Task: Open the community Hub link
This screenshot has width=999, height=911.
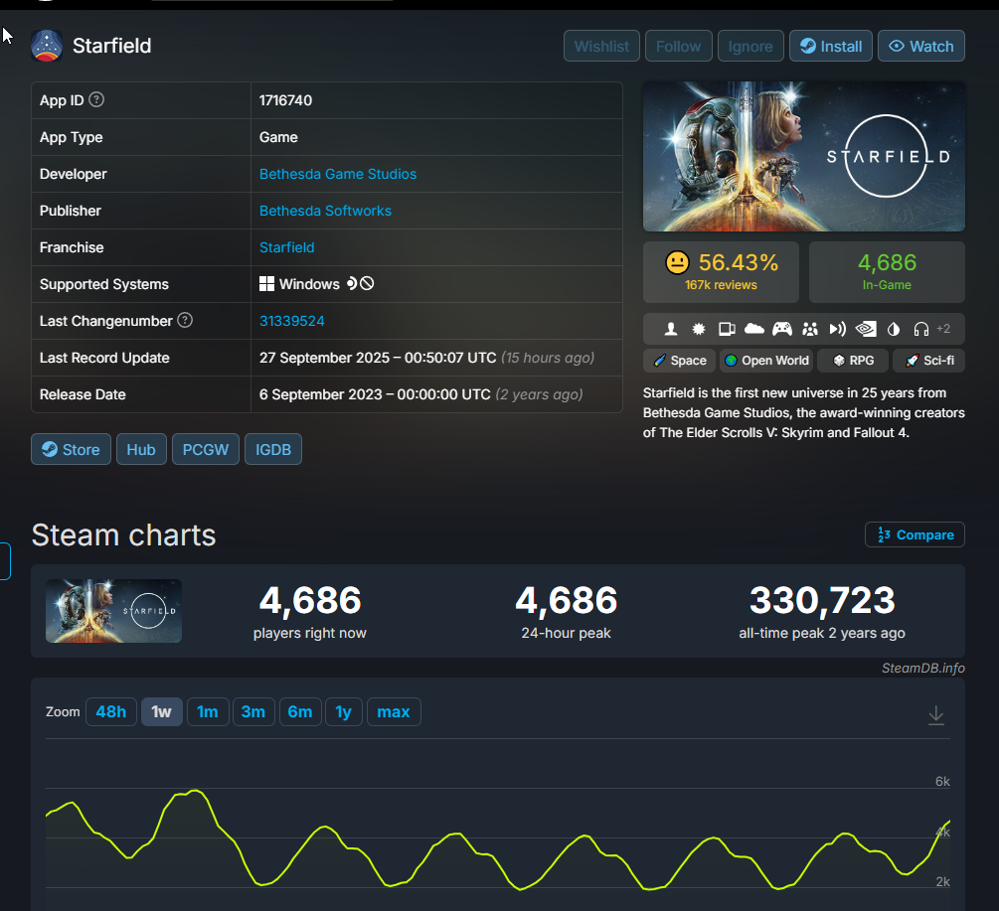Action: coord(141,449)
